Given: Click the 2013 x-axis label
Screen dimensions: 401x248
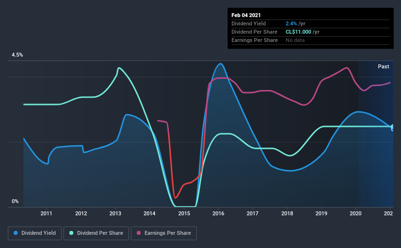Looking at the screenshot, I should coord(115,213).
